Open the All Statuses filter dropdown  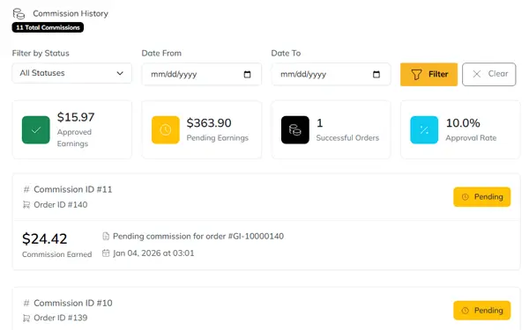tap(72, 73)
